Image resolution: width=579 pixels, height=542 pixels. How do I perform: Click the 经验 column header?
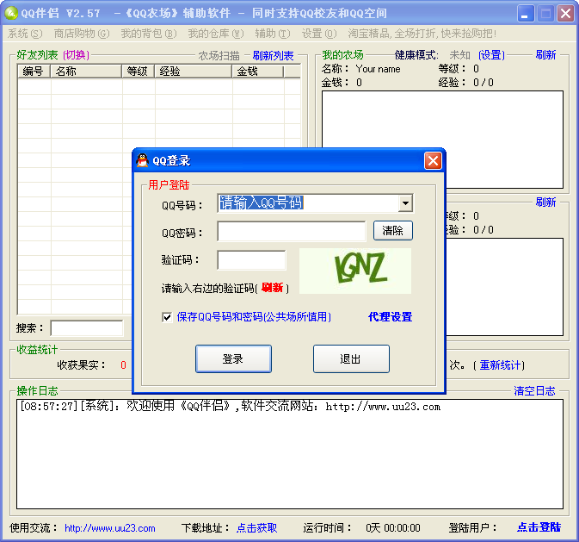click(x=193, y=71)
